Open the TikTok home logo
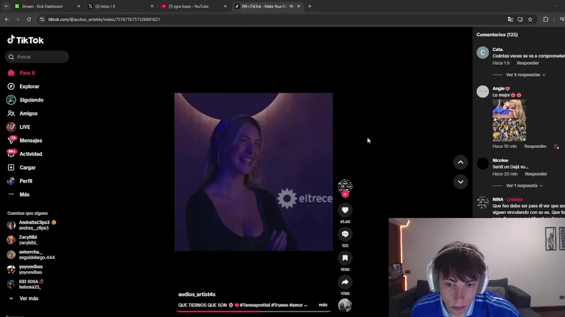This screenshot has height=317, width=565. [25, 40]
